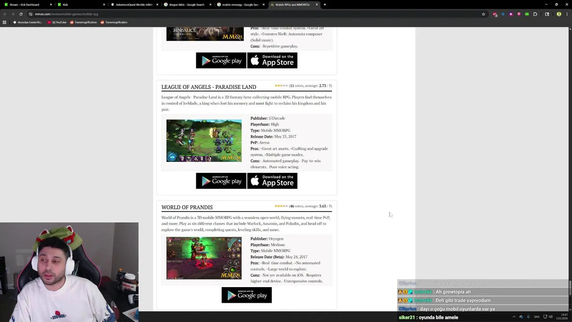Screen dimensions: 572x322
Task: Click 'Release Date: May 25, 2017' text
Action: (273, 136)
